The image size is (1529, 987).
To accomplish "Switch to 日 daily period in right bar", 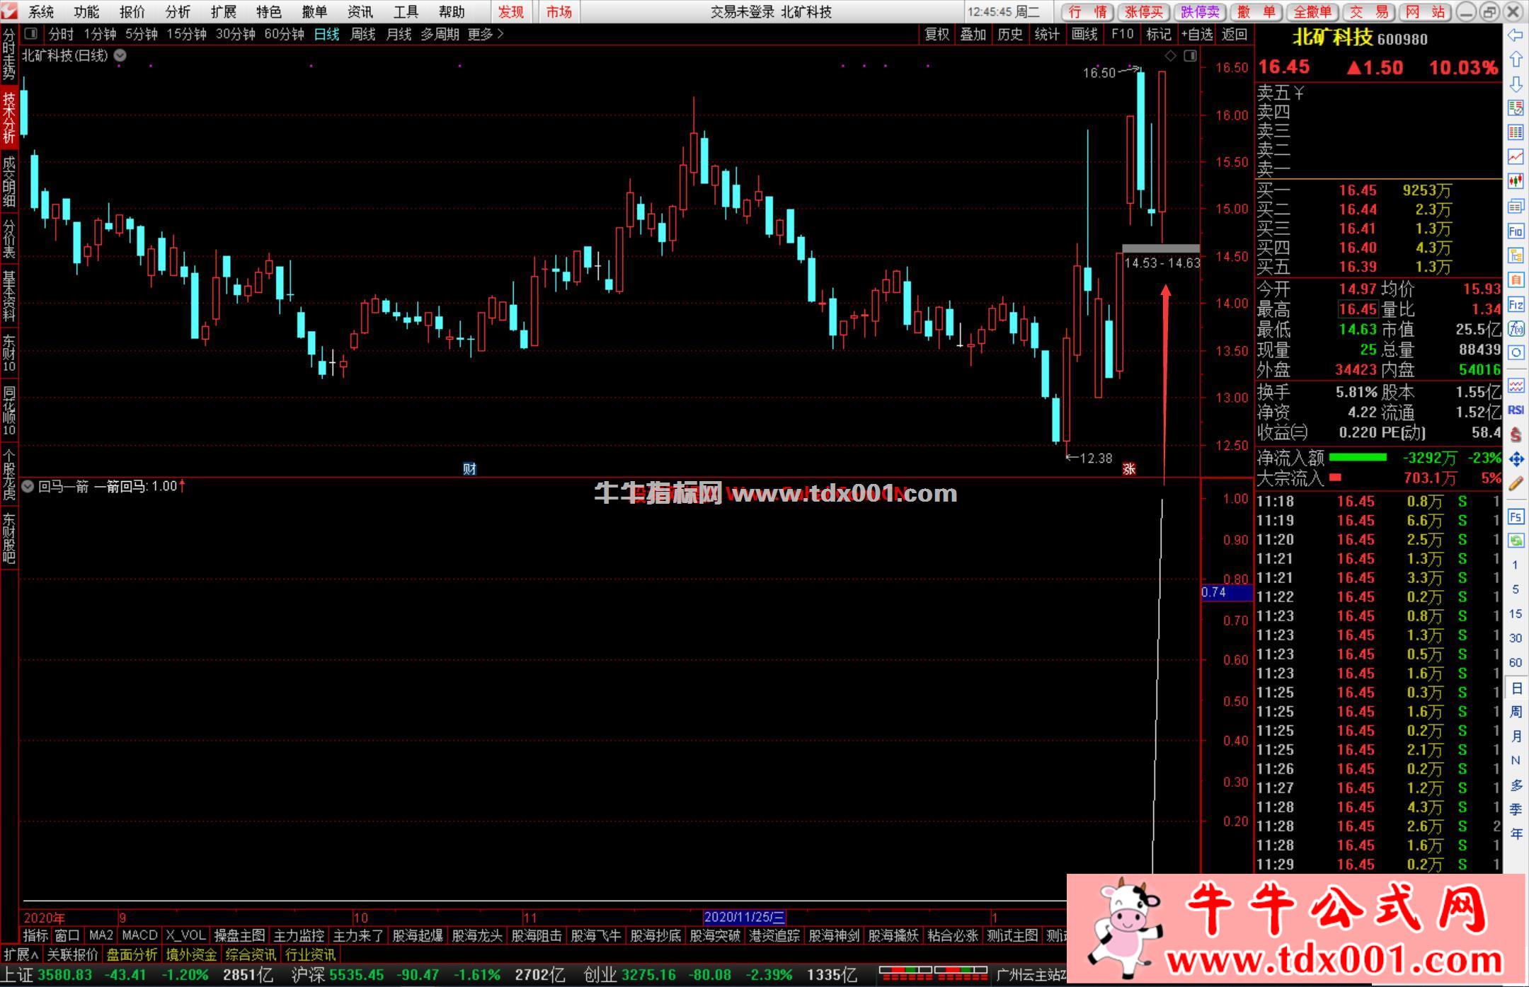I will (1516, 688).
